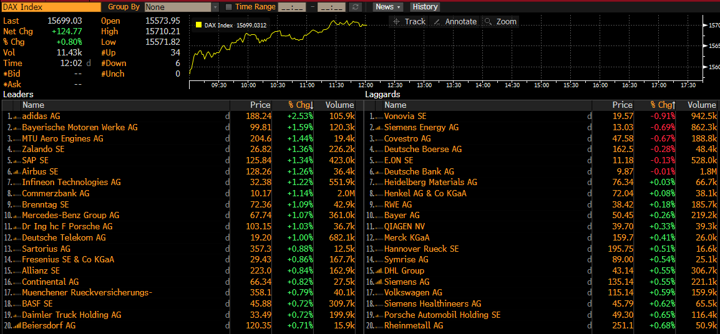Open Dr Ing hc F Porsche AG
The height and width of the screenshot is (334, 720).
pos(67,227)
